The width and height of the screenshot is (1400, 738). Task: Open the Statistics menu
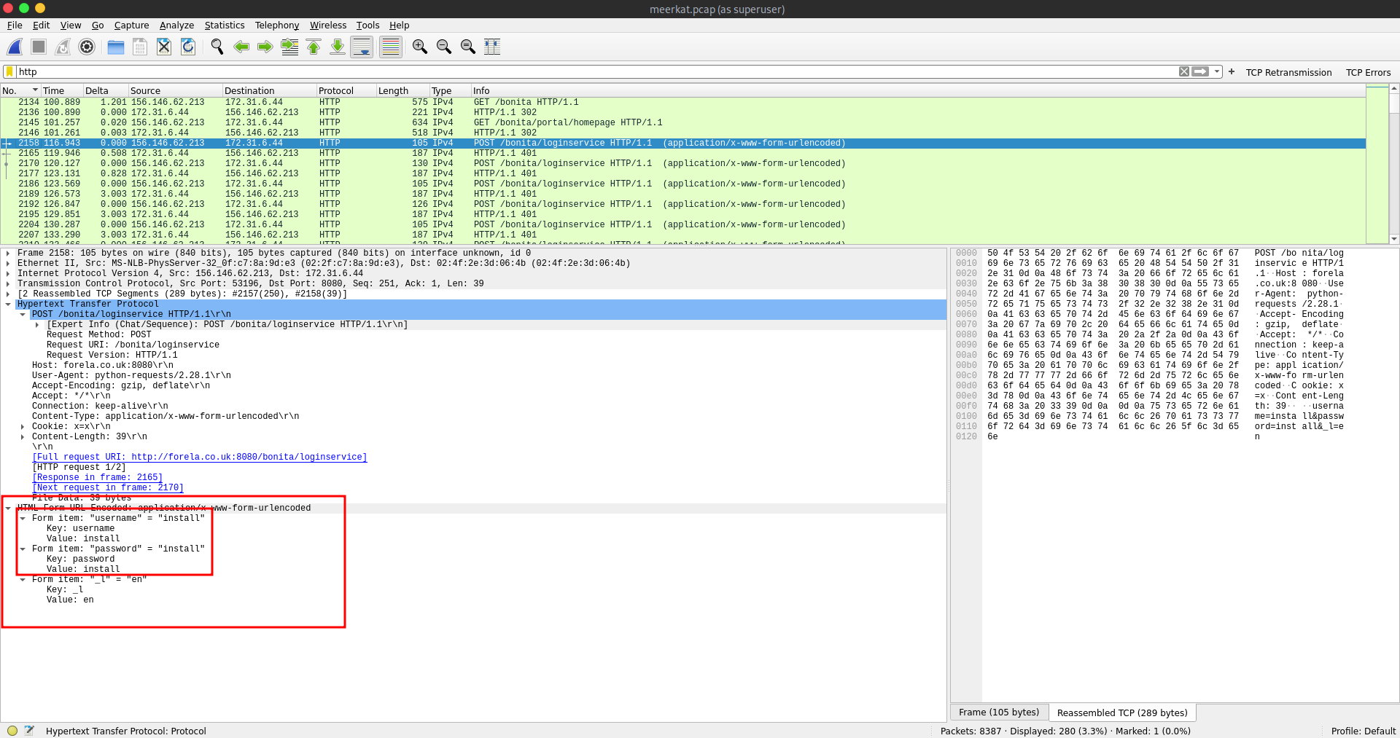coord(224,25)
